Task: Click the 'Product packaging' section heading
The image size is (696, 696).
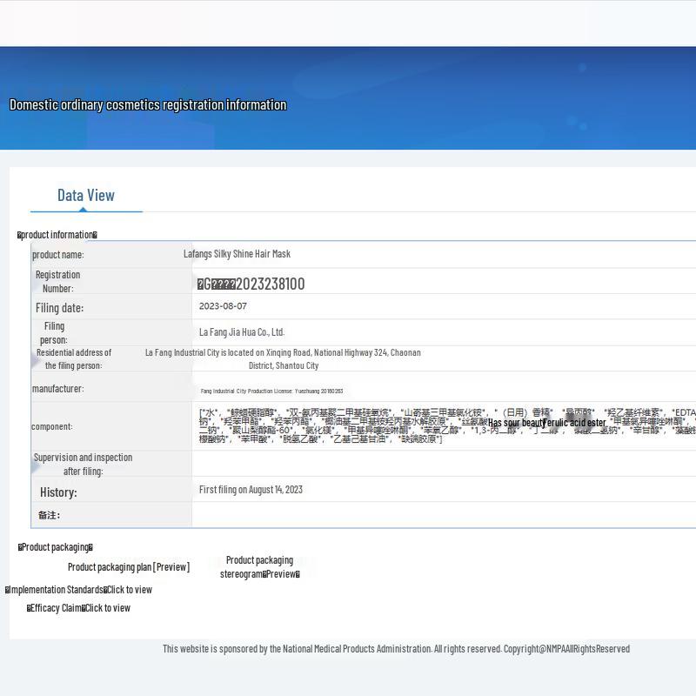Action: click(55, 547)
